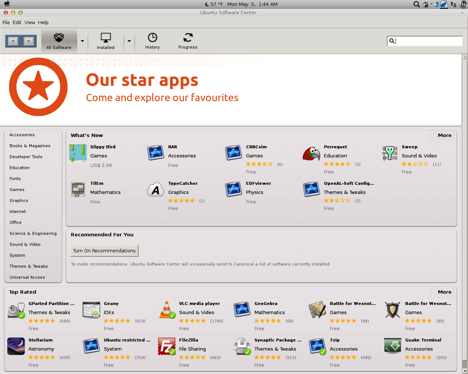Viewport: 468px width, 374px height.
Task: Open the Geany IDE icon
Action: tap(91, 310)
